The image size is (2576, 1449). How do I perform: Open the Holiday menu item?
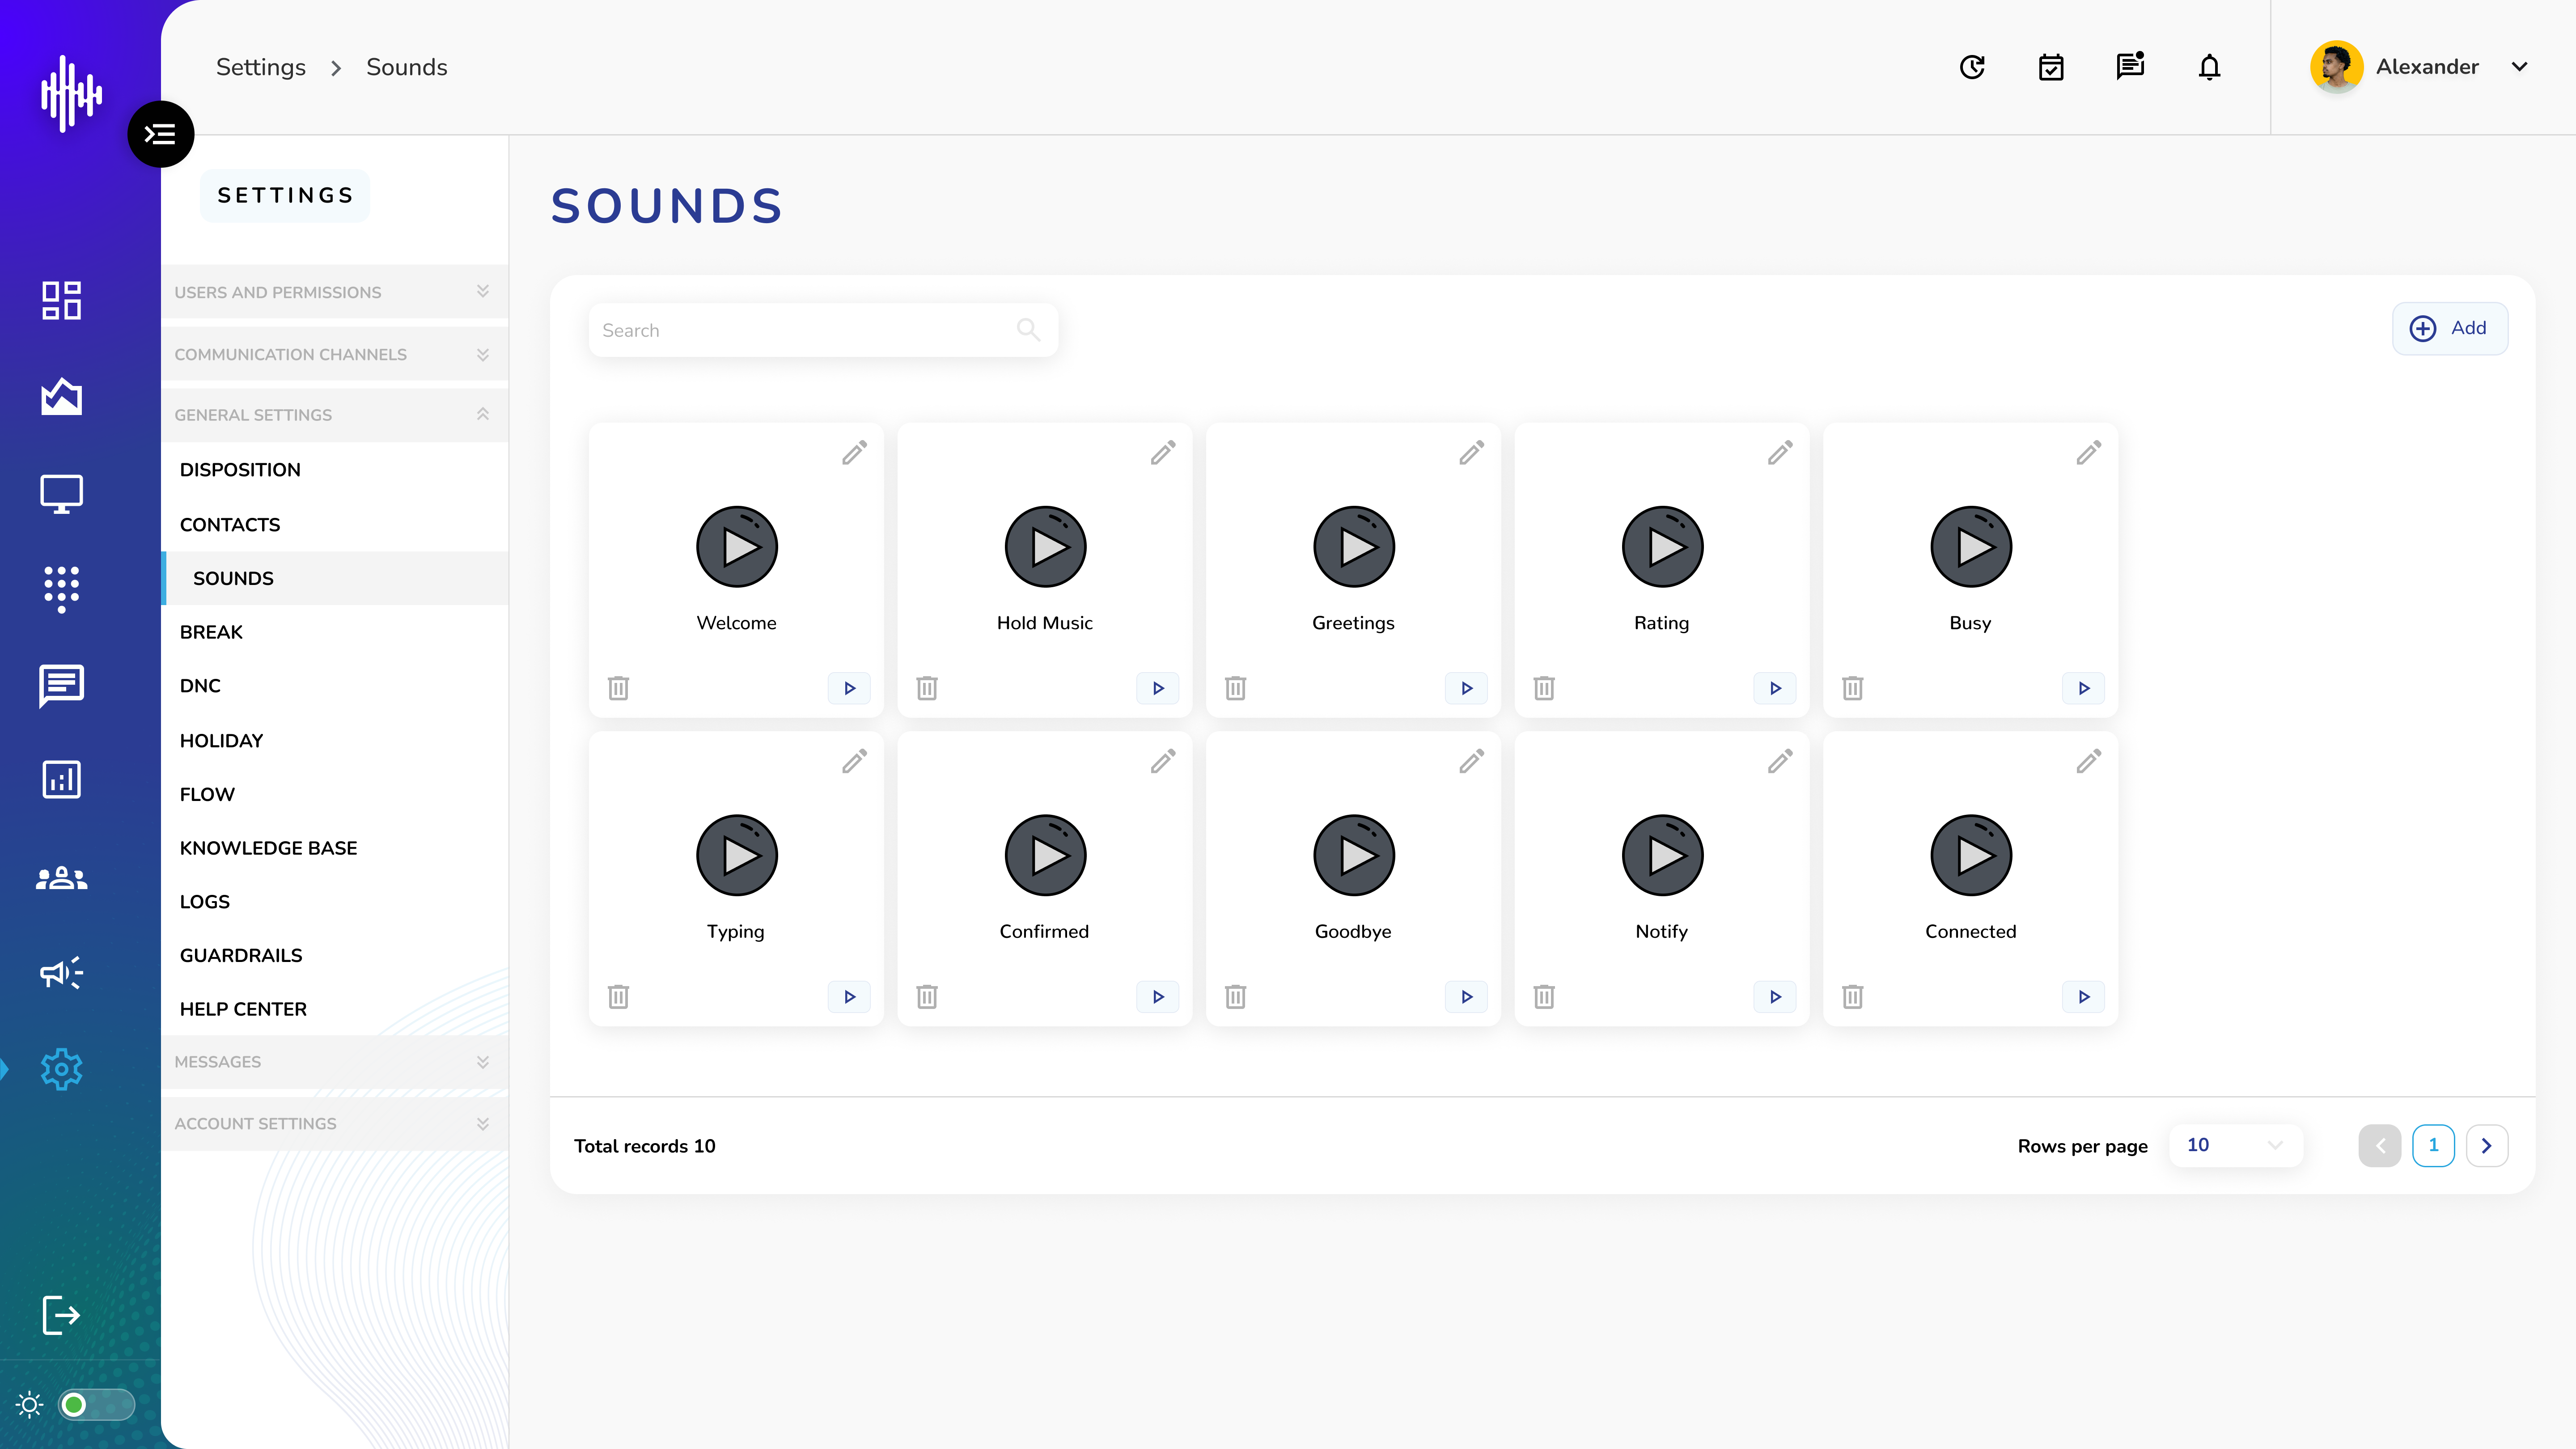[x=221, y=741]
